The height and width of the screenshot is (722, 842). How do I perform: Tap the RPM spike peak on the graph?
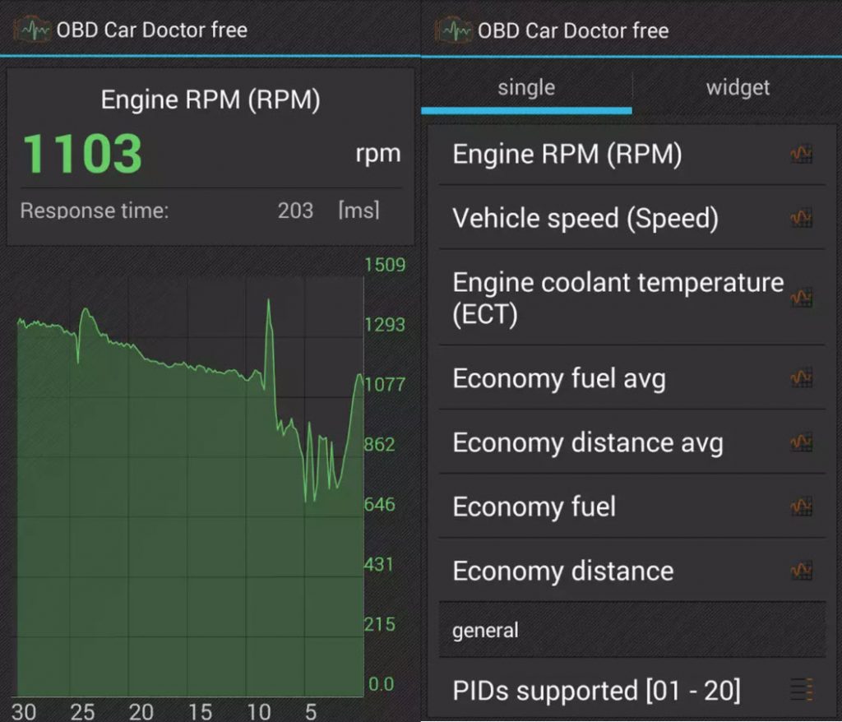269,301
